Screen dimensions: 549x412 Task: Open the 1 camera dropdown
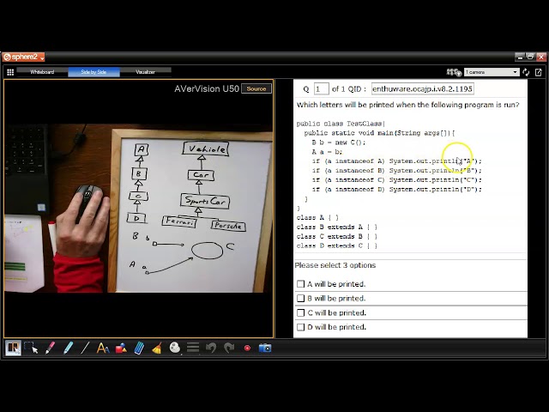492,72
